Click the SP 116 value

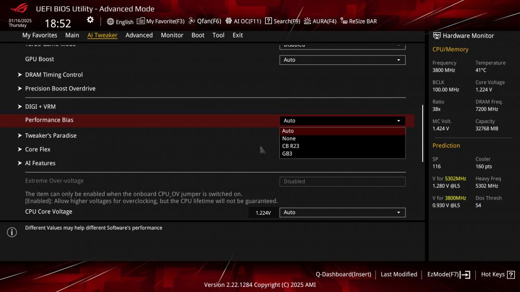(436, 166)
